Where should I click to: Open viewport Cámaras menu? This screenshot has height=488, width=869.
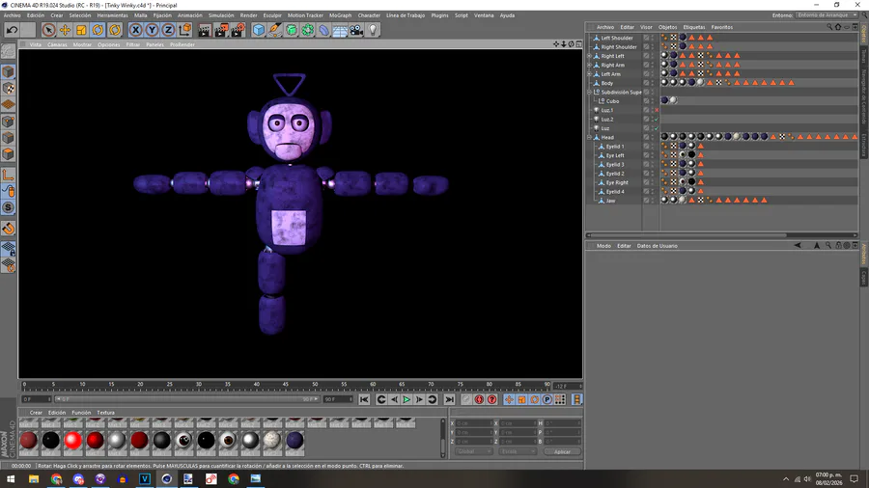pos(57,44)
